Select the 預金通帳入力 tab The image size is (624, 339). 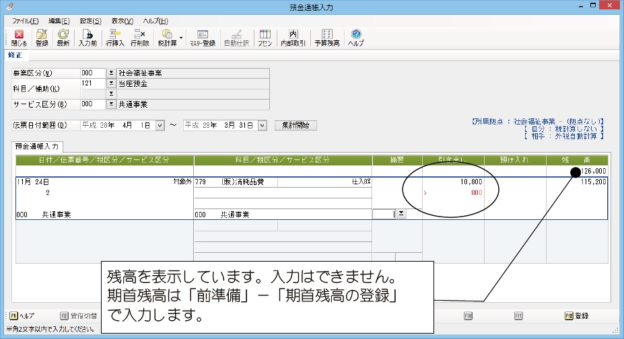point(38,146)
